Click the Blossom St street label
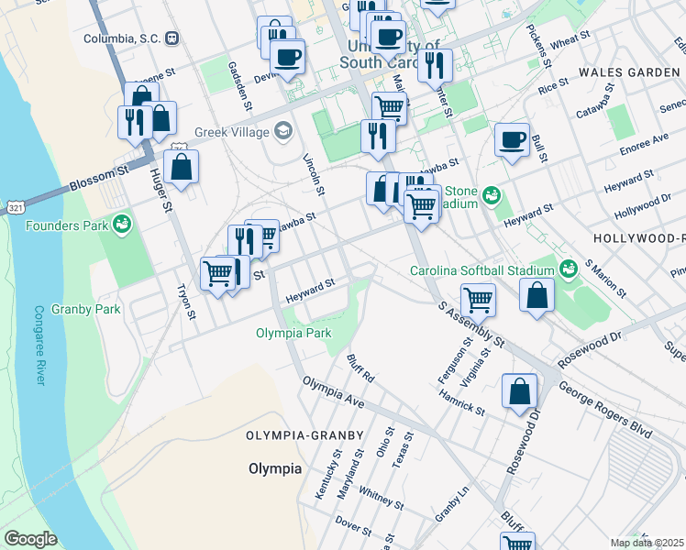Image resolution: width=686 pixels, height=550 pixels. [99, 178]
